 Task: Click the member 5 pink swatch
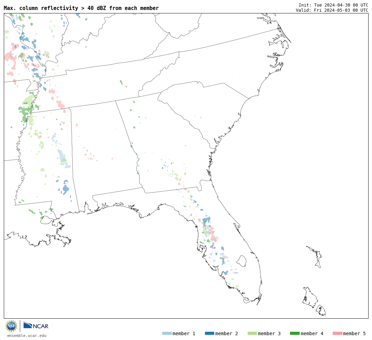(x=337, y=333)
